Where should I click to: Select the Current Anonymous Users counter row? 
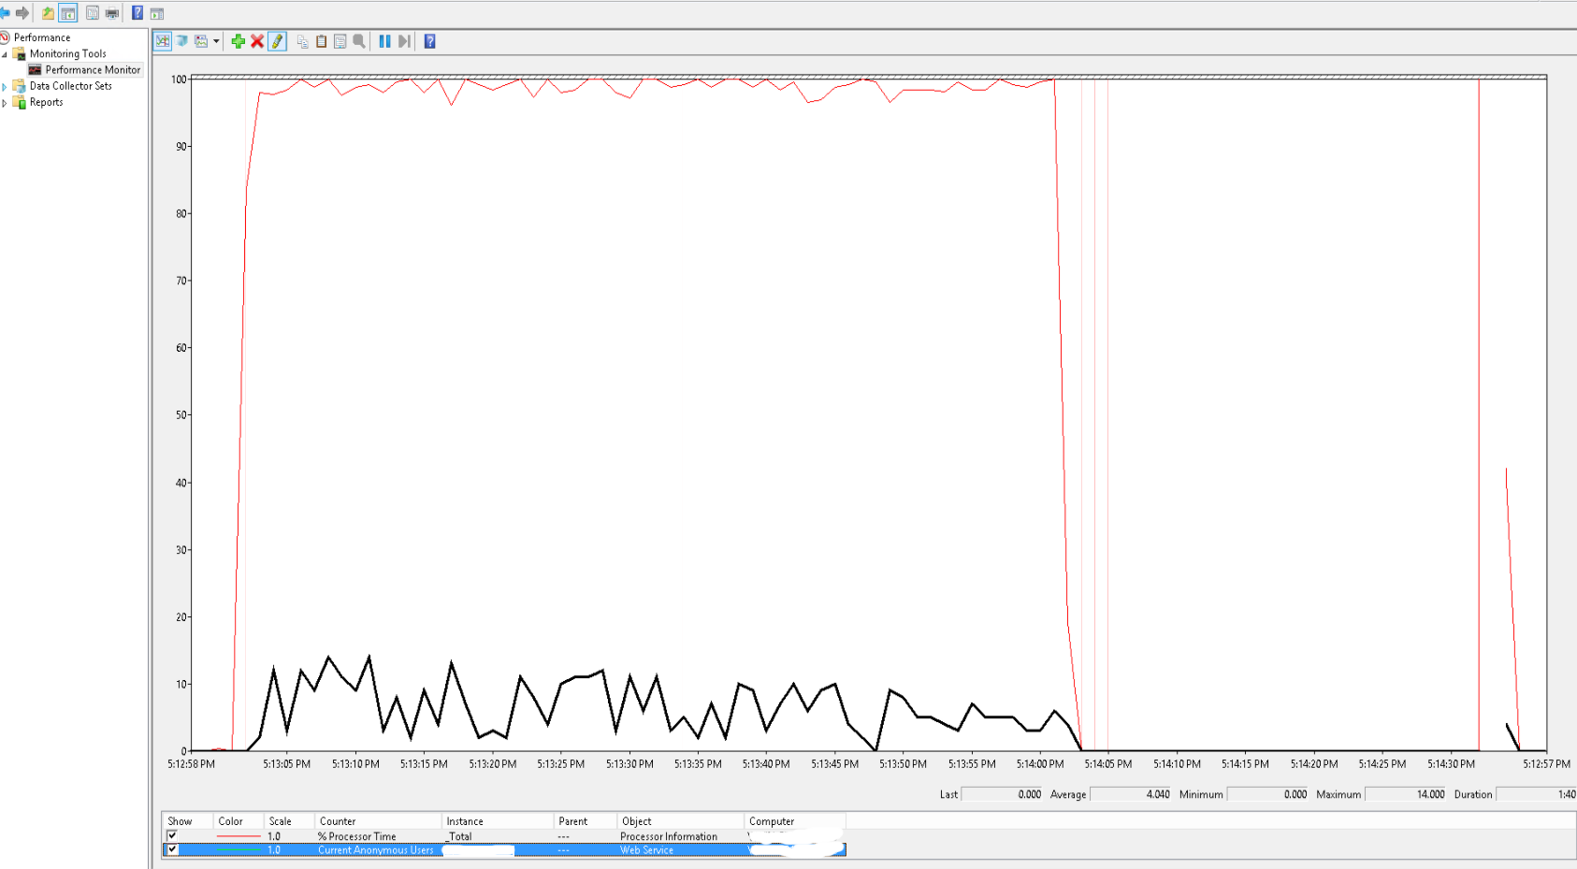pyautogui.click(x=504, y=849)
